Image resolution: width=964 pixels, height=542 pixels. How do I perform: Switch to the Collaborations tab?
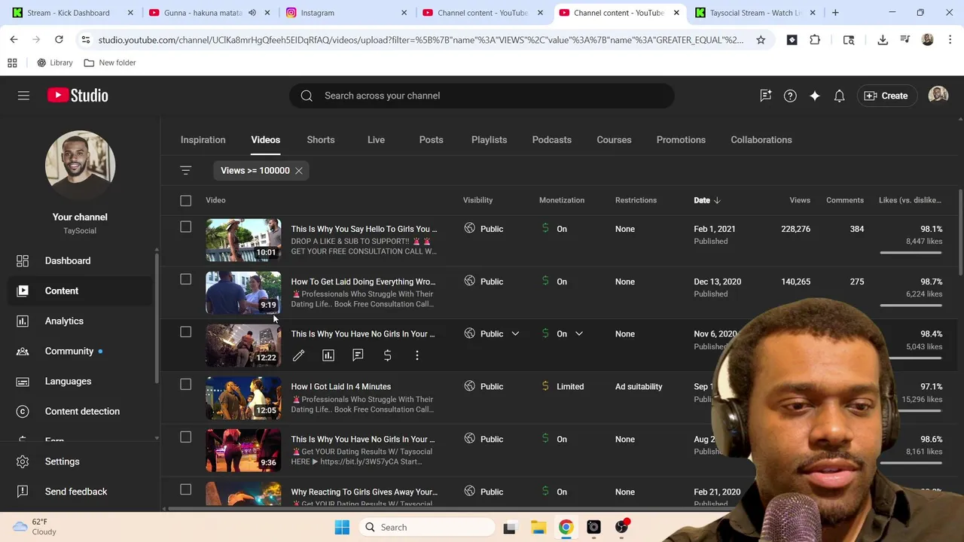761,140
